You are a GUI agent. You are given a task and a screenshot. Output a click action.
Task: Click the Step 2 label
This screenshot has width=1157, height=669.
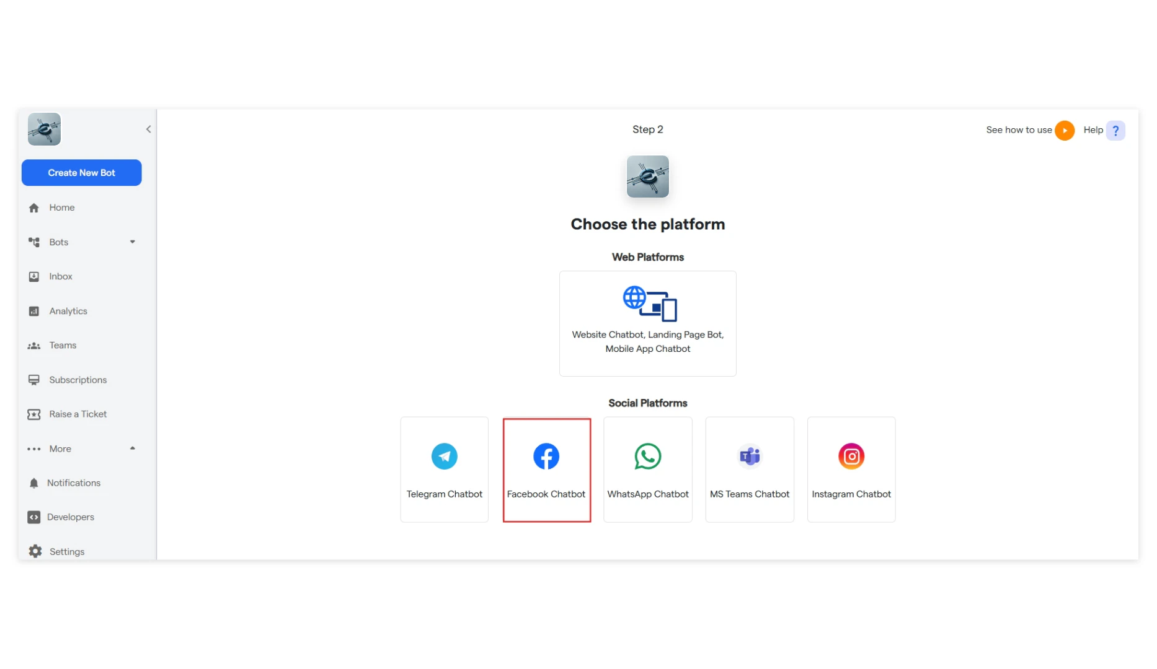tap(648, 129)
